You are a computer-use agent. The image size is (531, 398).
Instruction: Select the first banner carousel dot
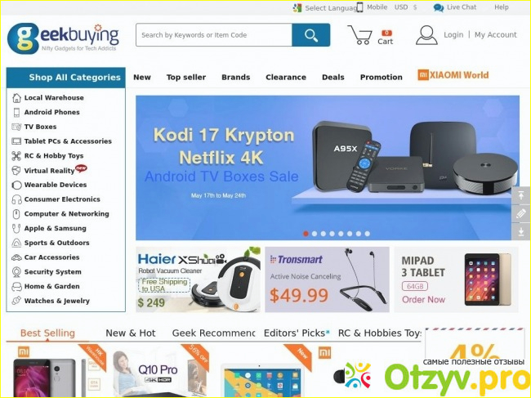click(306, 234)
